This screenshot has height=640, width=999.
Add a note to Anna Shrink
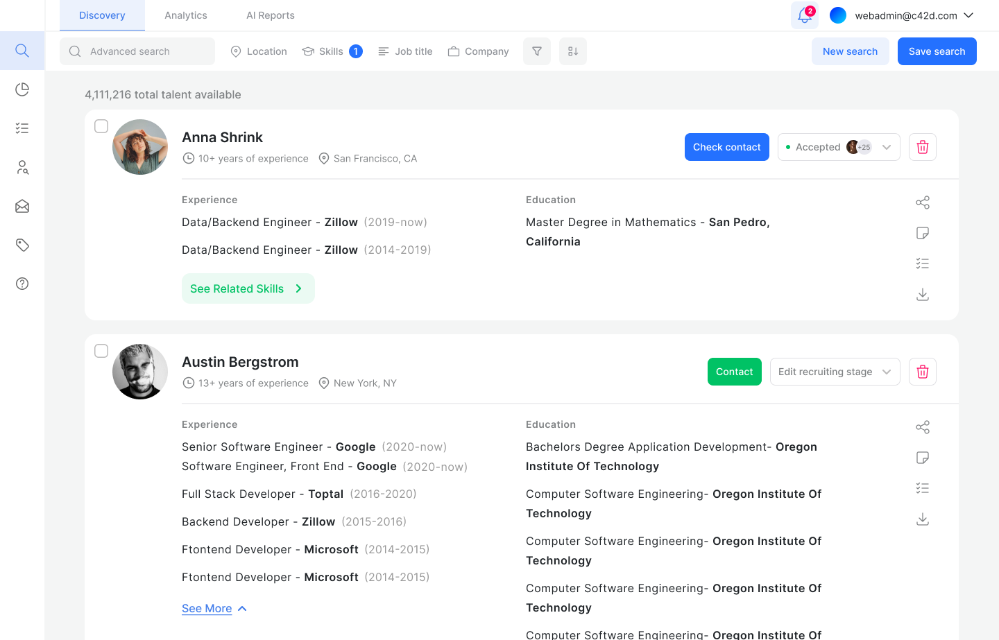(923, 233)
